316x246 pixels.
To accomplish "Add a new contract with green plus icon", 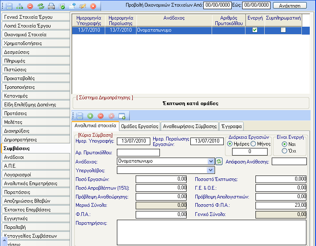I will pos(90,116).
